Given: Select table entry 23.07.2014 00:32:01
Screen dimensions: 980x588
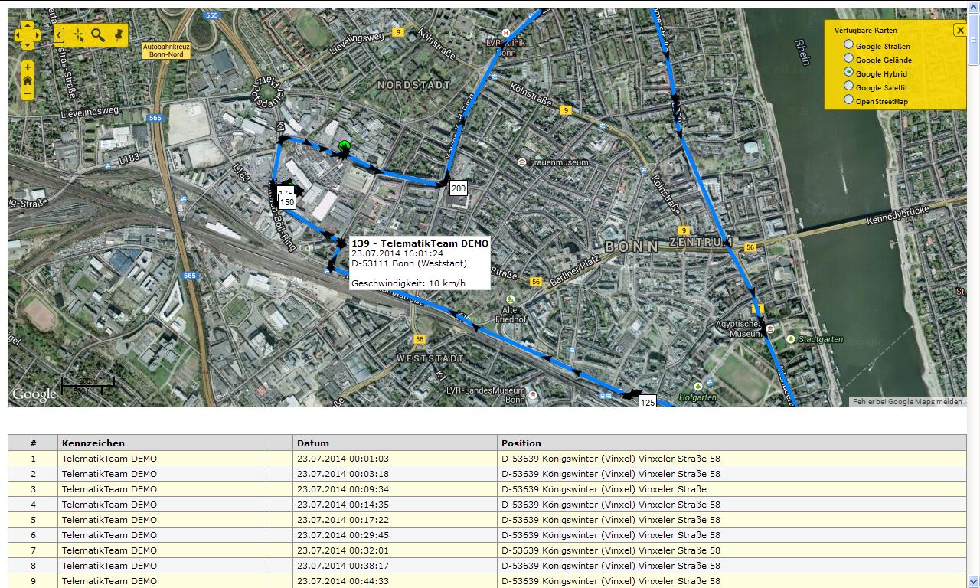Looking at the screenshot, I should [x=343, y=550].
